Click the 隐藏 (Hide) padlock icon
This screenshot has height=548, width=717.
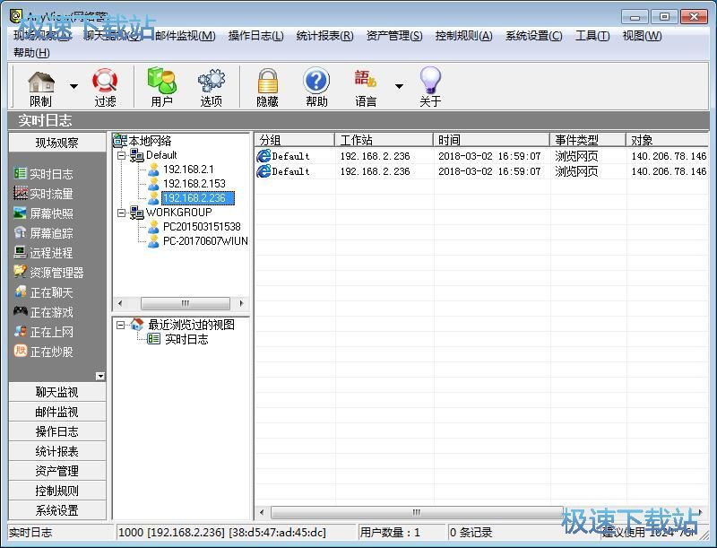pos(267,87)
